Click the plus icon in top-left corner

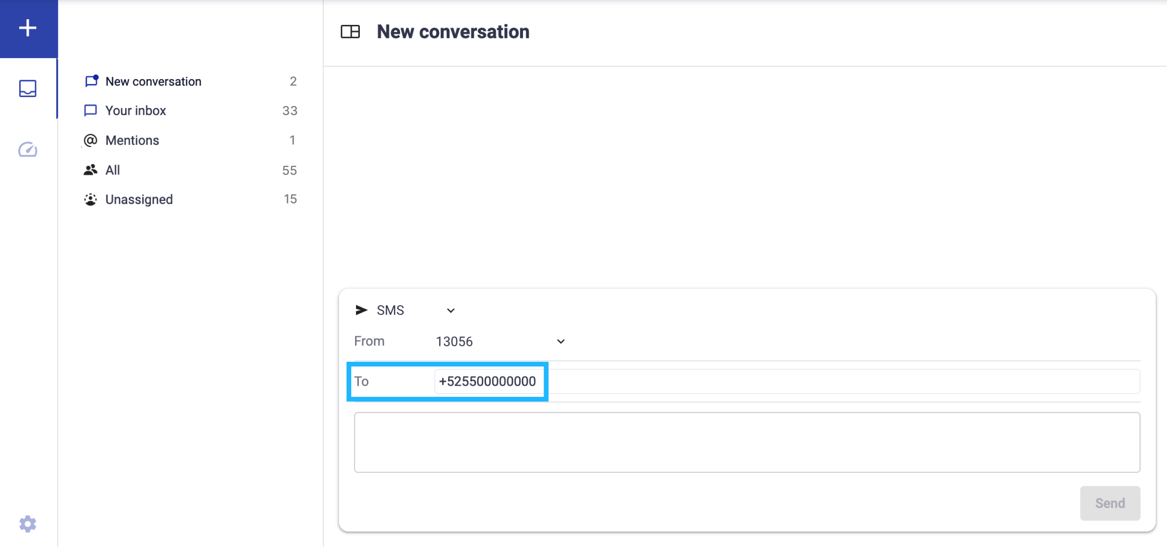coord(28,28)
